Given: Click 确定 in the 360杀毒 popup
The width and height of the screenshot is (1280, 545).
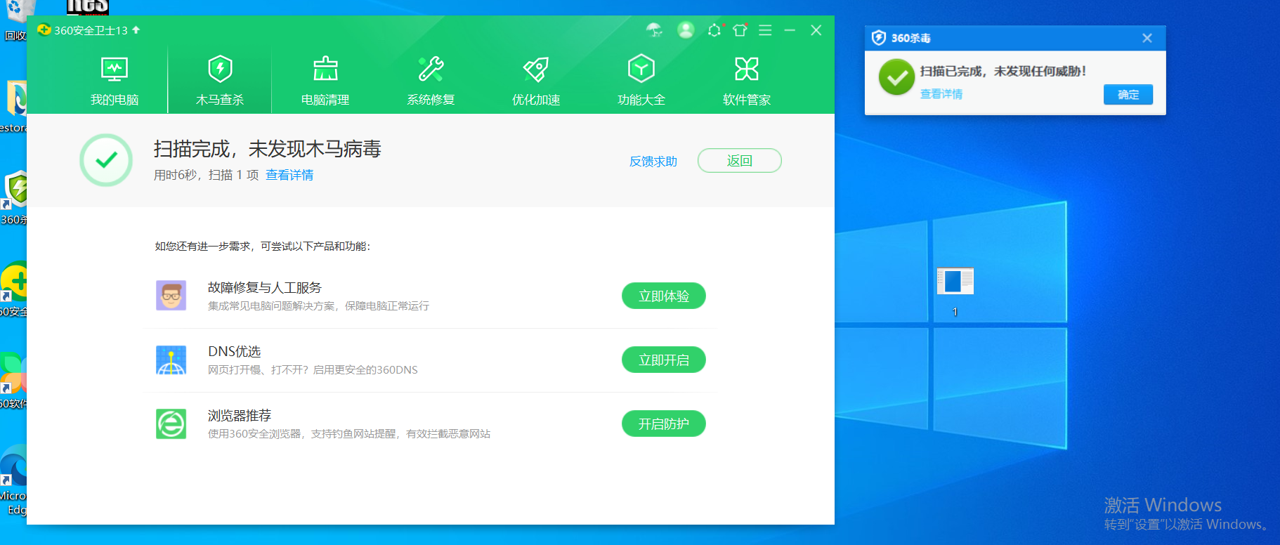Looking at the screenshot, I should pyautogui.click(x=1128, y=95).
